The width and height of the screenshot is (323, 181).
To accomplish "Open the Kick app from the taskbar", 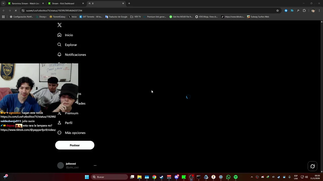I will click(x=184, y=177).
